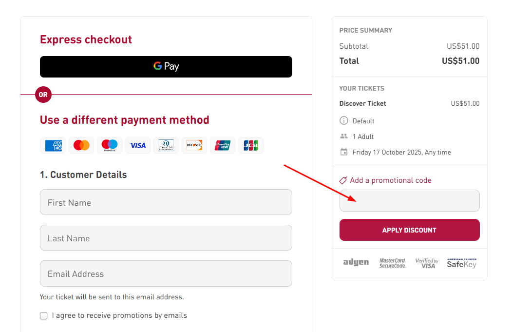The width and height of the screenshot is (511, 332).
Task: Click the Discover card icon
Action: [194, 145]
